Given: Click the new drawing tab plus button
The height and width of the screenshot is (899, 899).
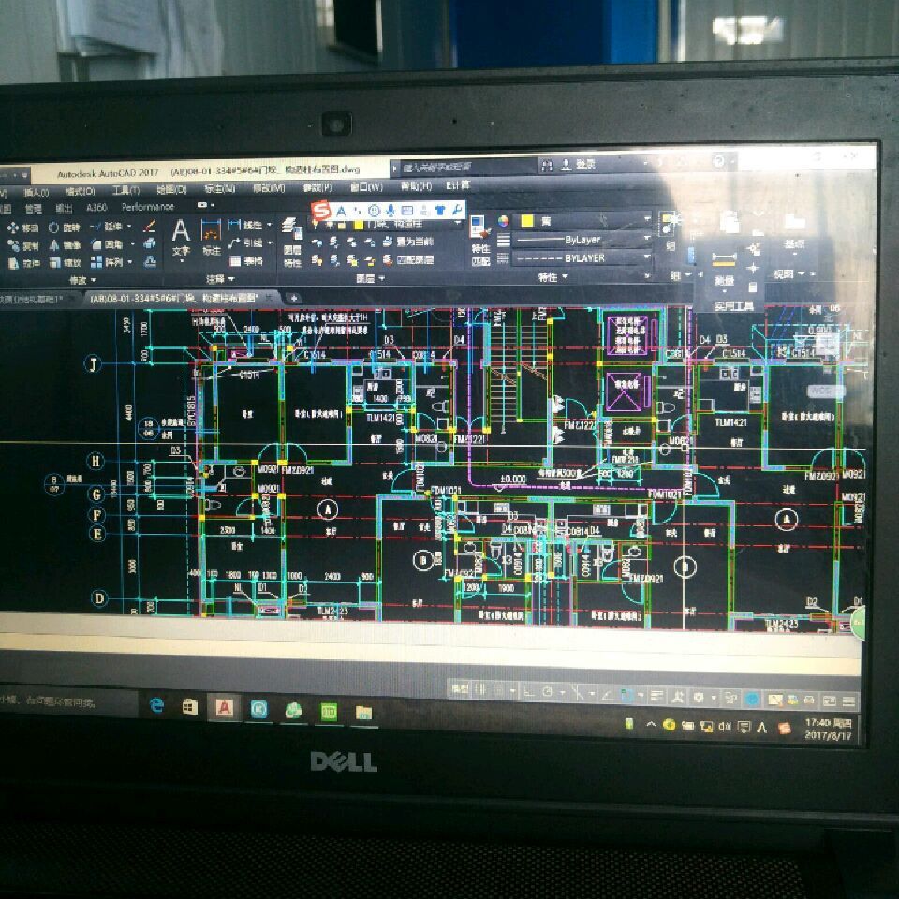Looking at the screenshot, I should (x=293, y=298).
